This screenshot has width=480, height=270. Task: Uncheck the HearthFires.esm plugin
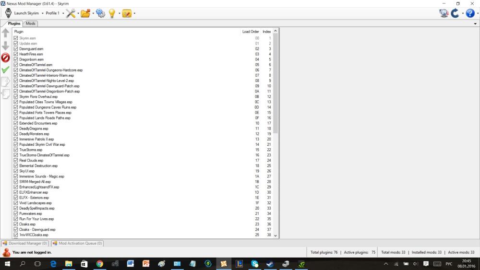tap(16, 54)
